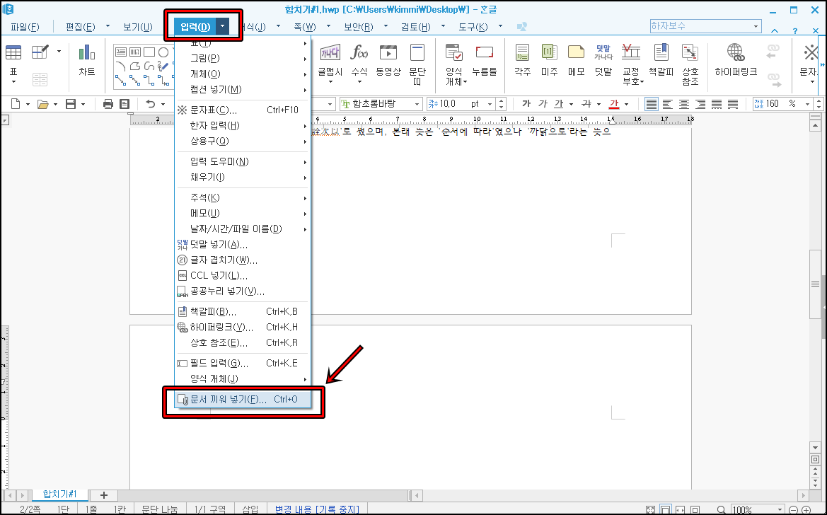This screenshot has height=515, width=827.
Task: Open 상호 참조 cross reference
Action: tap(690, 64)
